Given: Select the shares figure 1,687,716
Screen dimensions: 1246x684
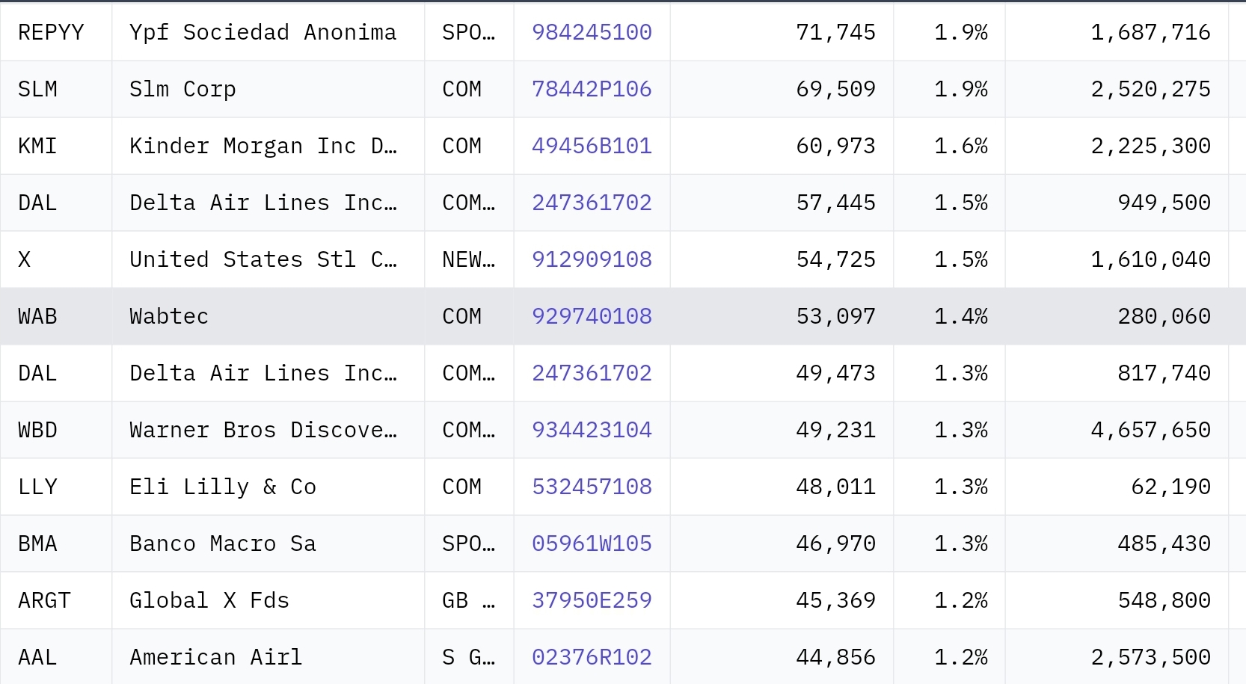Looking at the screenshot, I should 1150,32.
